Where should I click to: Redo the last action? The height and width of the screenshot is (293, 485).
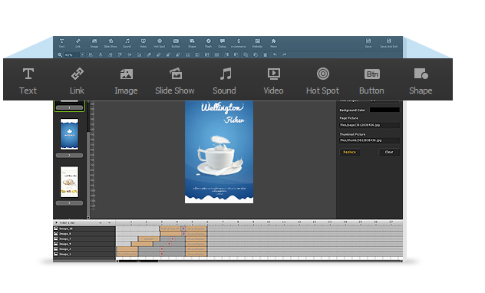click(x=284, y=54)
